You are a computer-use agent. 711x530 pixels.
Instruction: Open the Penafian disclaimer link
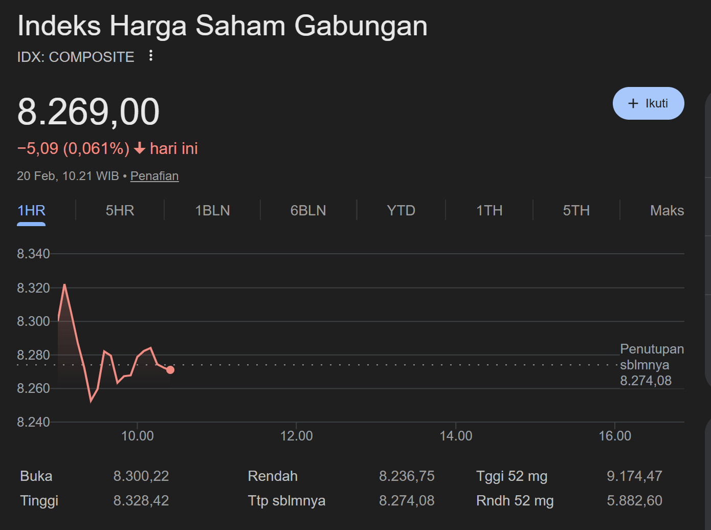tap(154, 176)
